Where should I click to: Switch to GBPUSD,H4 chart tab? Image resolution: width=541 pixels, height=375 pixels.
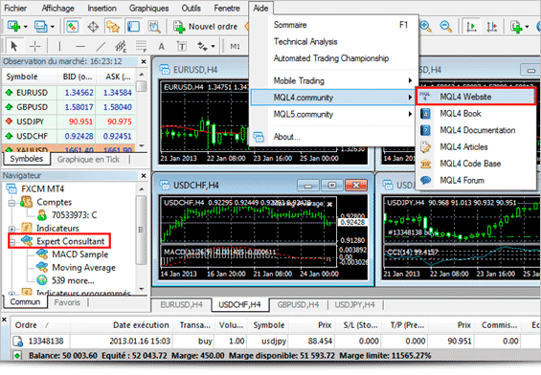click(x=298, y=305)
